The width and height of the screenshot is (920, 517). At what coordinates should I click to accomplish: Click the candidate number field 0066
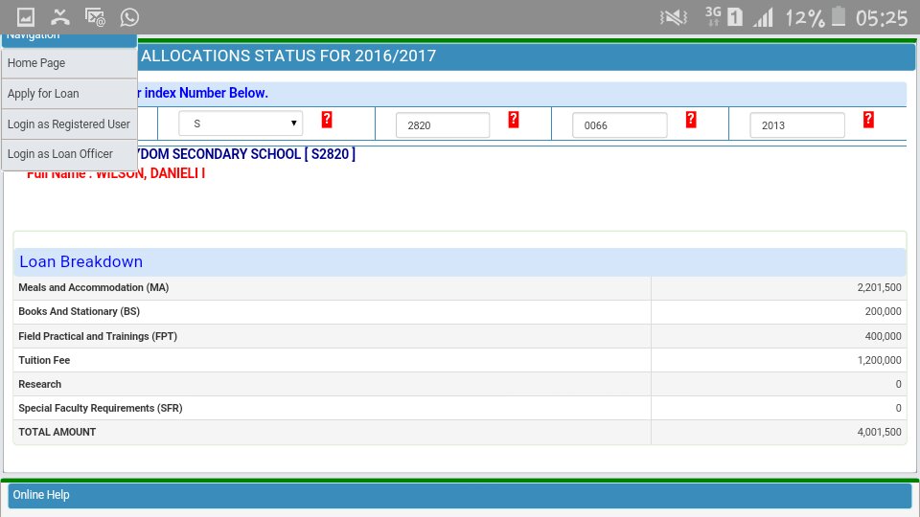click(620, 125)
